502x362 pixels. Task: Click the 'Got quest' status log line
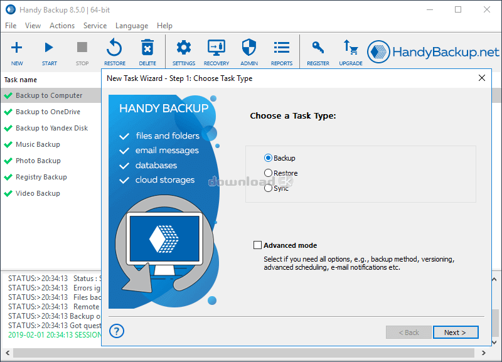tap(55, 326)
